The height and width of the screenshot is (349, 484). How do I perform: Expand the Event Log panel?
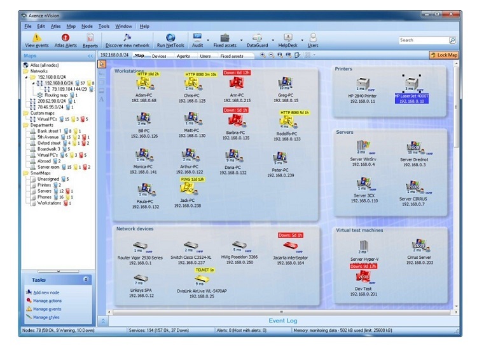coord(103,321)
